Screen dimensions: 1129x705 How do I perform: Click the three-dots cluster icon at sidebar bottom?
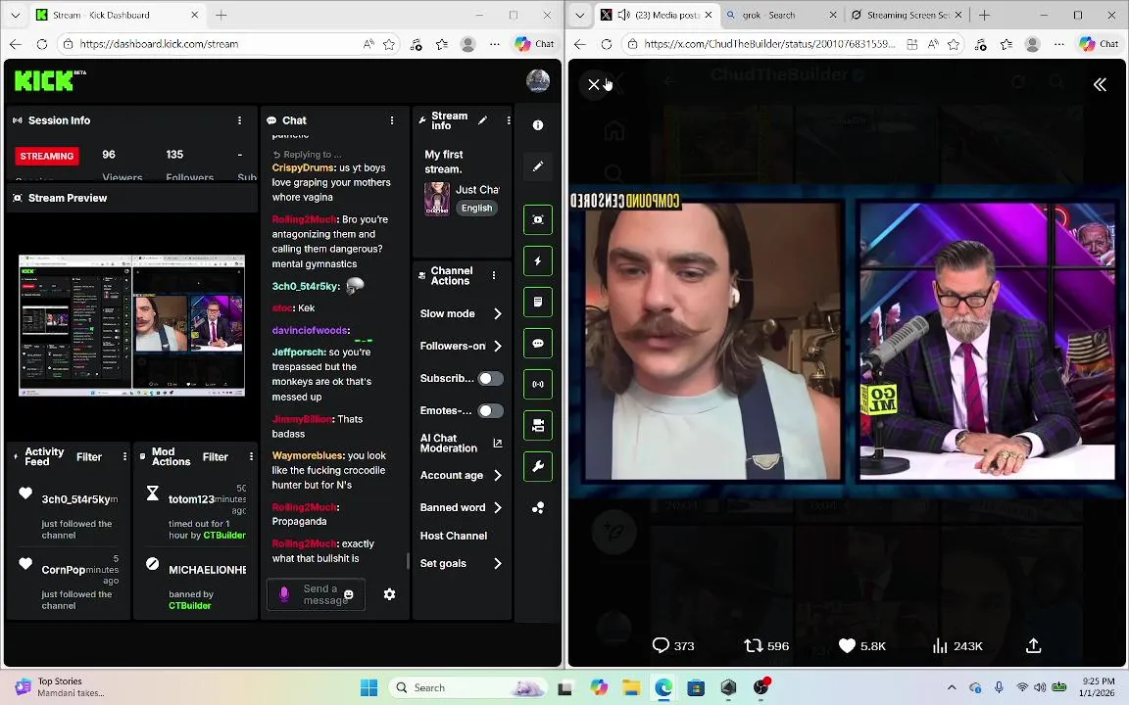(x=538, y=508)
